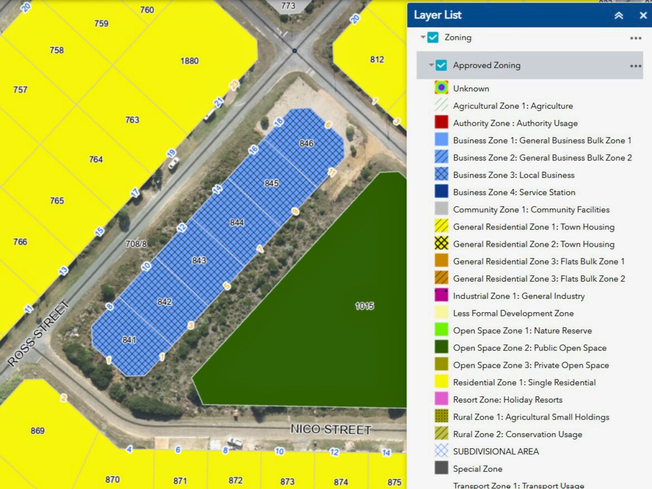The height and width of the screenshot is (489, 652).
Task: Open Approved Zoning layer options menu
Action: (x=635, y=66)
